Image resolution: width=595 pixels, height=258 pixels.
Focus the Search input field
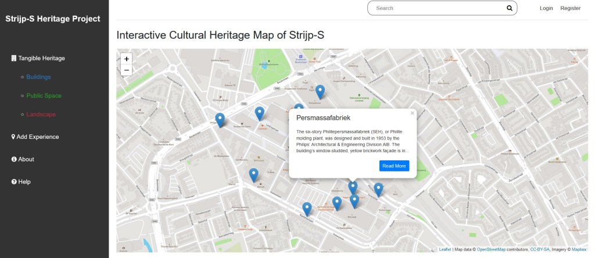[x=436, y=8]
